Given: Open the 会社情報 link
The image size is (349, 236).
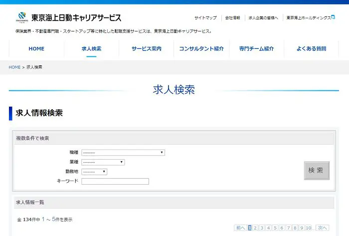Looking at the screenshot, I should click(x=232, y=18).
